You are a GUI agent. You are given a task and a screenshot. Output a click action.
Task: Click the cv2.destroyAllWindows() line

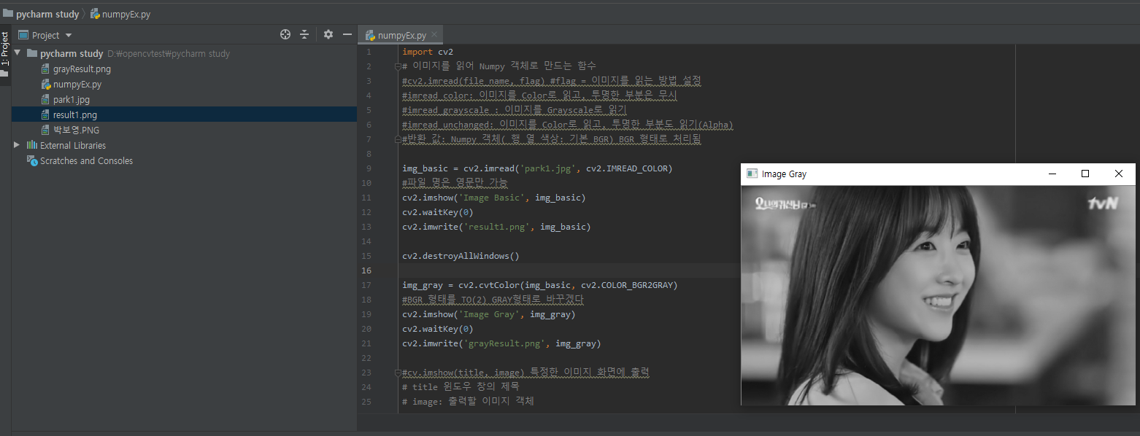point(461,256)
